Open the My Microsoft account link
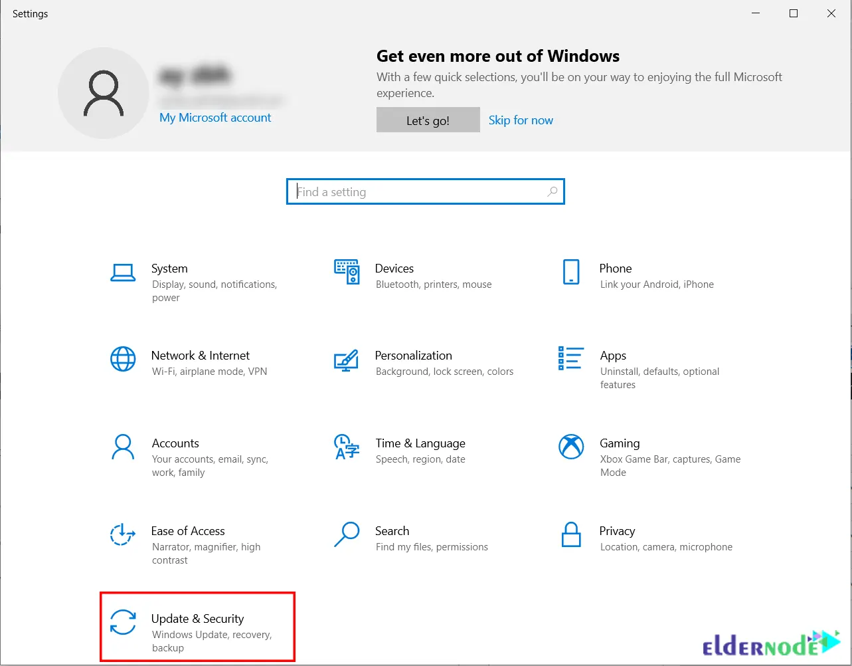Screen dimensions: 852x666 pyautogui.click(x=215, y=117)
